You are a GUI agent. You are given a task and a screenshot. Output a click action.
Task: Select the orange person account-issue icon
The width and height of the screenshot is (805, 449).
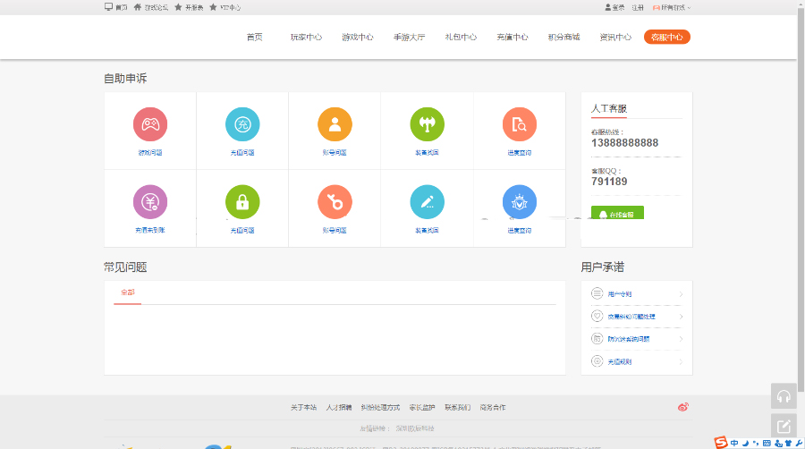(335, 124)
